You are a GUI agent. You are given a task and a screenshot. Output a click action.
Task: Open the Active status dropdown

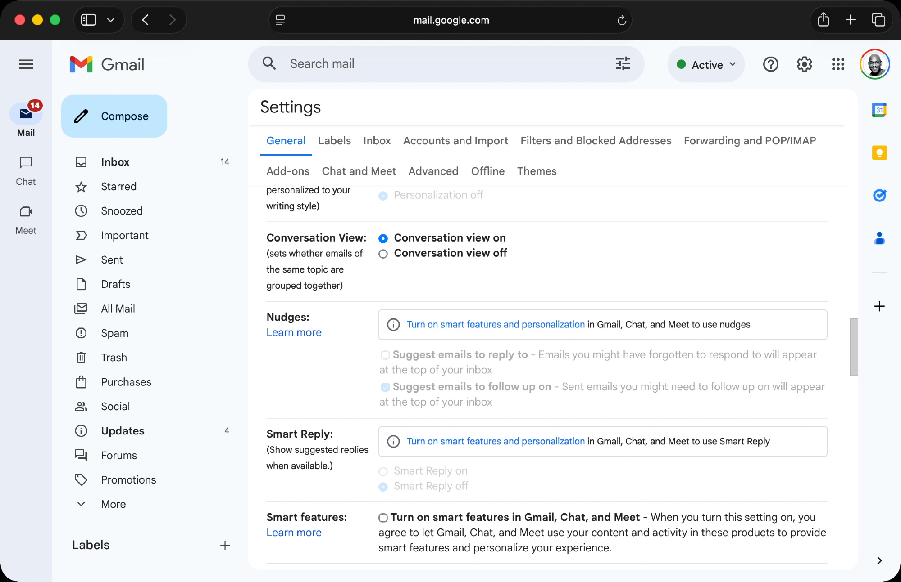coord(706,64)
